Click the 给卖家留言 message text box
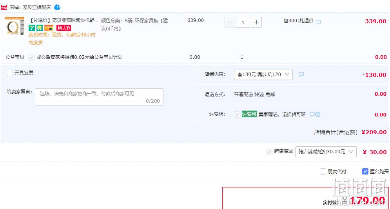The height and width of the screenshot is (209, 390). pyautogui.click(x=99, y=97)
